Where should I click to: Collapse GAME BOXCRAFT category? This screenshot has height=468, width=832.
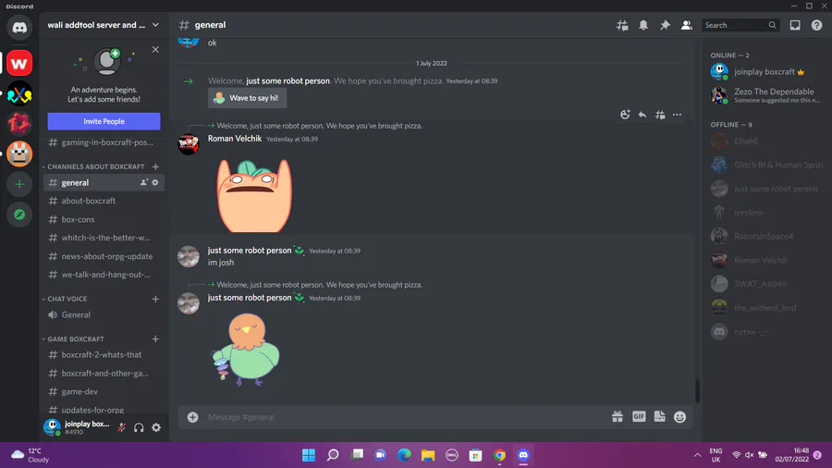pos(73,339)
